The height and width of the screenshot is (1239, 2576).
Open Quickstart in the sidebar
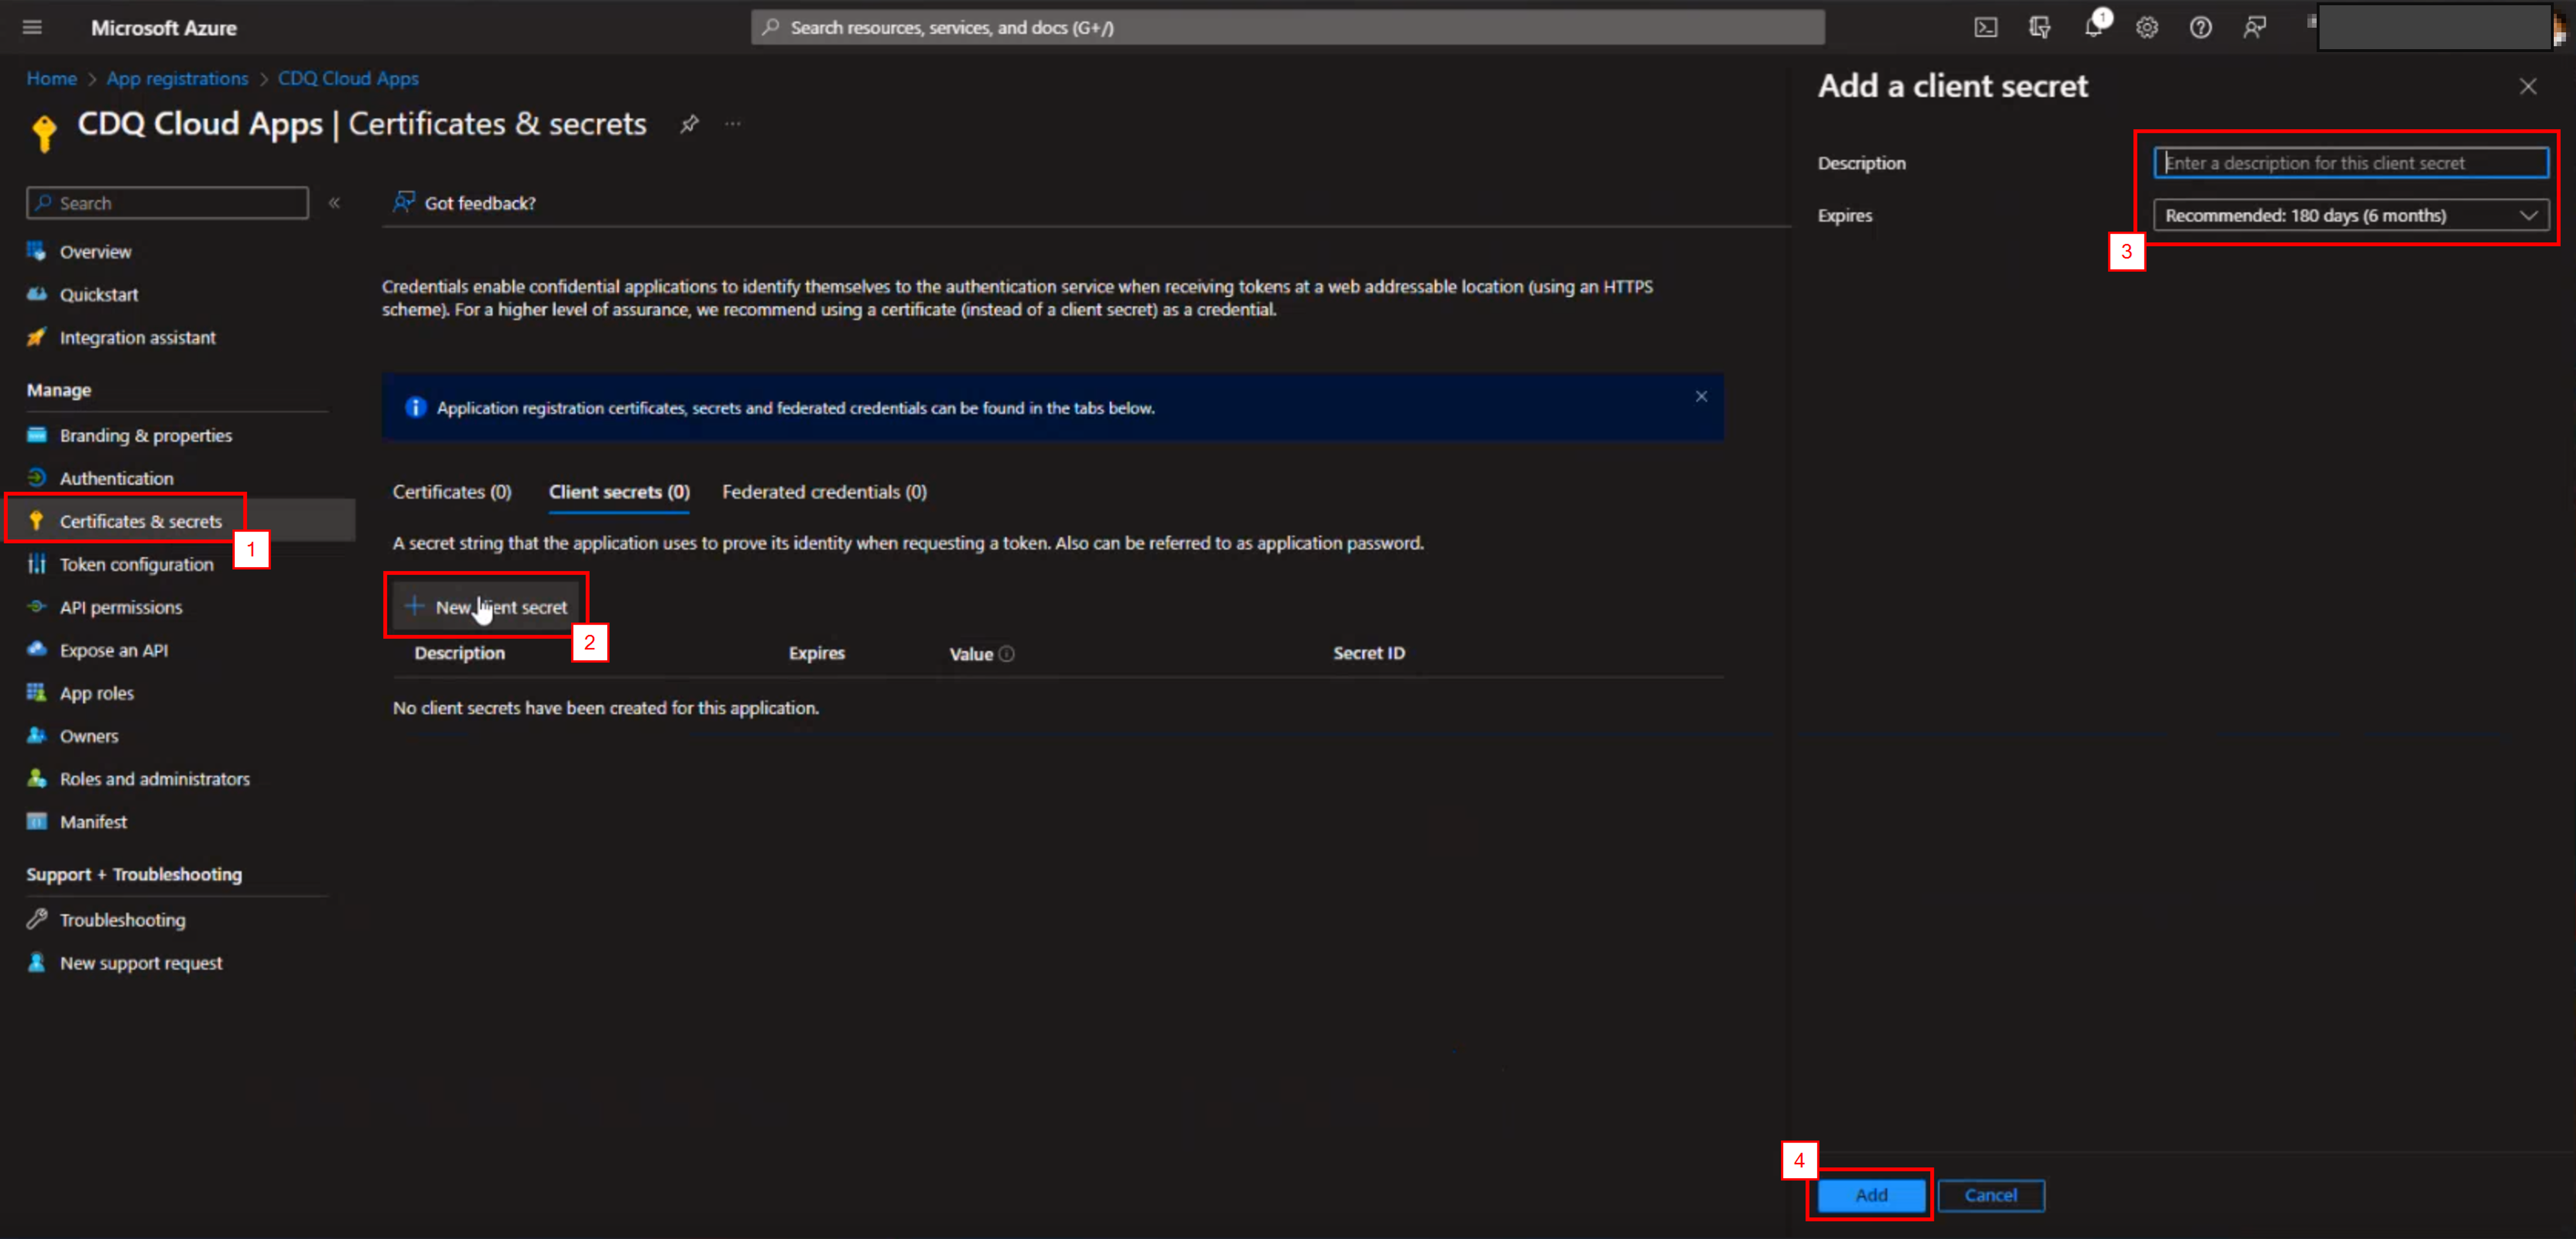coord(98,294)
